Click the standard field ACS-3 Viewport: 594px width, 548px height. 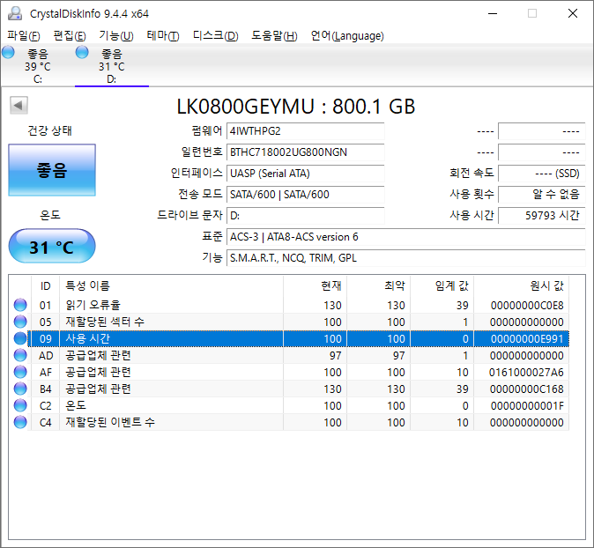pos(406,237)
